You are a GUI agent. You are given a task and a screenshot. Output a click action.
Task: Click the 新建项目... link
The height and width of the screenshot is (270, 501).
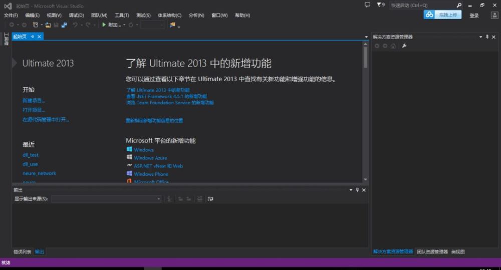(x=34, y=101)
